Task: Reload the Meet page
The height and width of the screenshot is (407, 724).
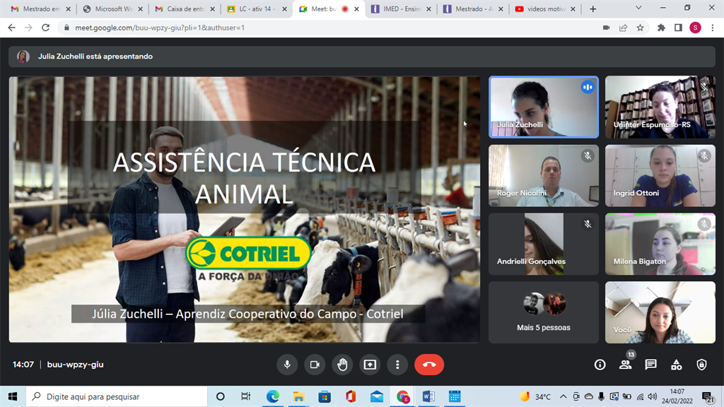Action: click(x=46, y=28)
